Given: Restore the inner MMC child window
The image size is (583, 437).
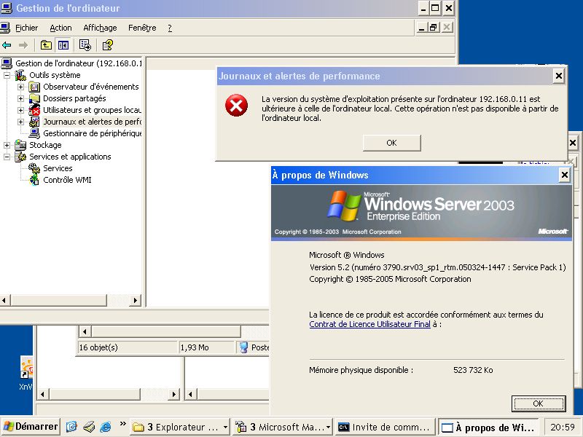Looking at the screenshot, I should pos(433,28).
